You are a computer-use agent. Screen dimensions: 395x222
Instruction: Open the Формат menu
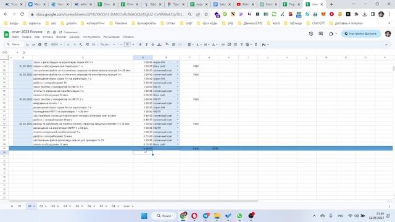[x=61, y=37]
